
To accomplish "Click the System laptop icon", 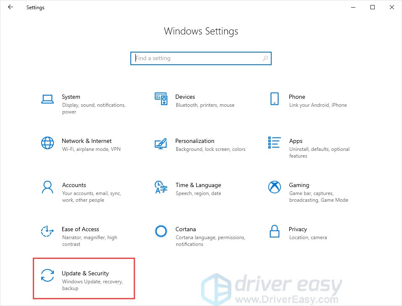I will pyautogui.click(x=48, y=99).
